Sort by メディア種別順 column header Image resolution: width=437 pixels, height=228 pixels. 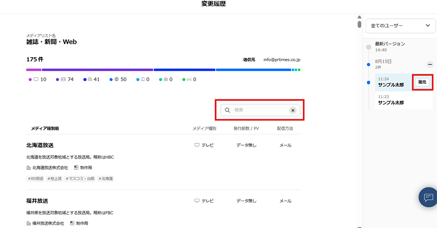45,129
